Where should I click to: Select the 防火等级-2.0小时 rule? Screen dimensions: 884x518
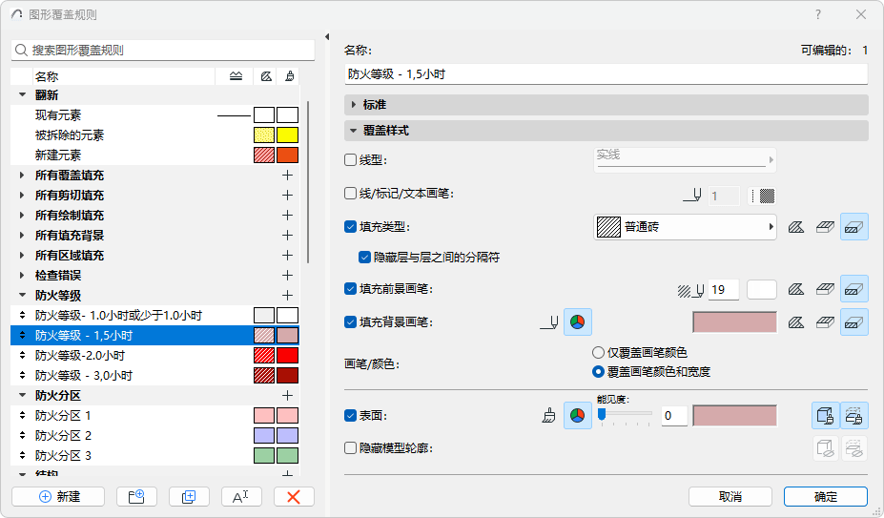coord(155,356)
